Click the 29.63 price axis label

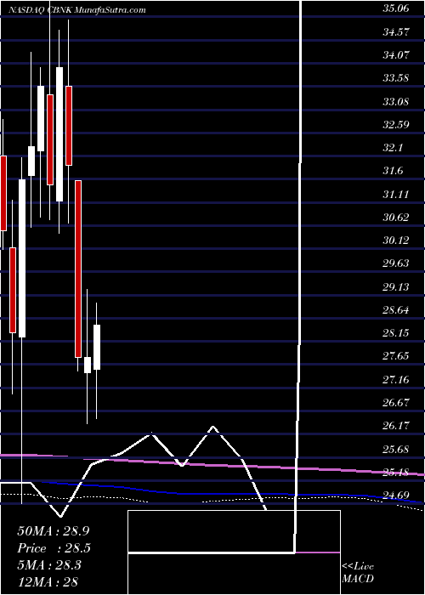[x=395, y=263]
